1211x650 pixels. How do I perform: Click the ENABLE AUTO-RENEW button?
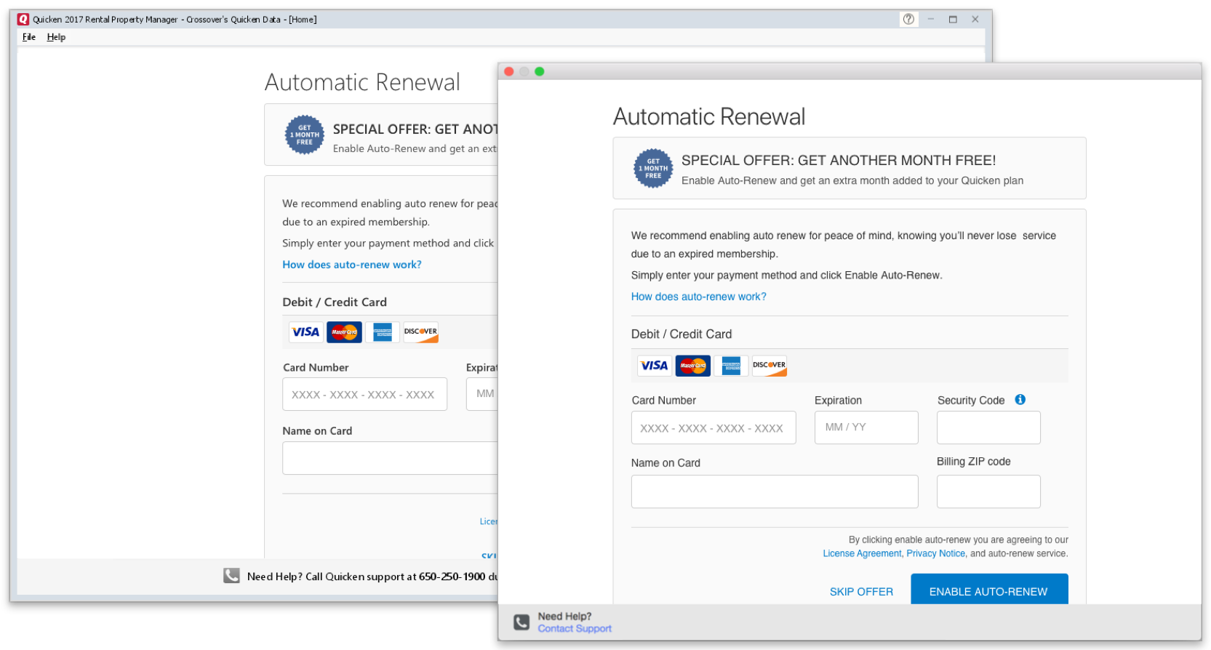point(989,590)
